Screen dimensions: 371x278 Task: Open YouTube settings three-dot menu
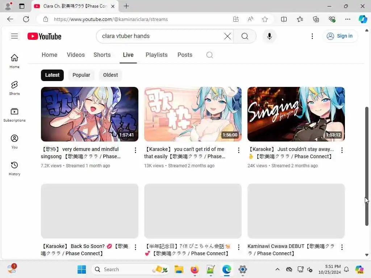[x=312, y=36]
